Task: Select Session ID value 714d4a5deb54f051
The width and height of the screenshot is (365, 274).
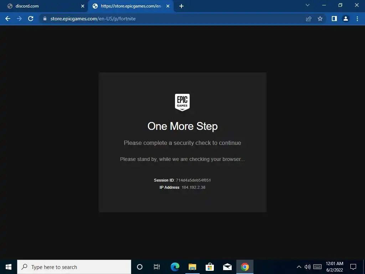Action: coord(193,180)
